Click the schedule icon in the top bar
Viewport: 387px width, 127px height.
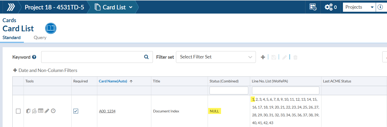click(x=313, y=7)
